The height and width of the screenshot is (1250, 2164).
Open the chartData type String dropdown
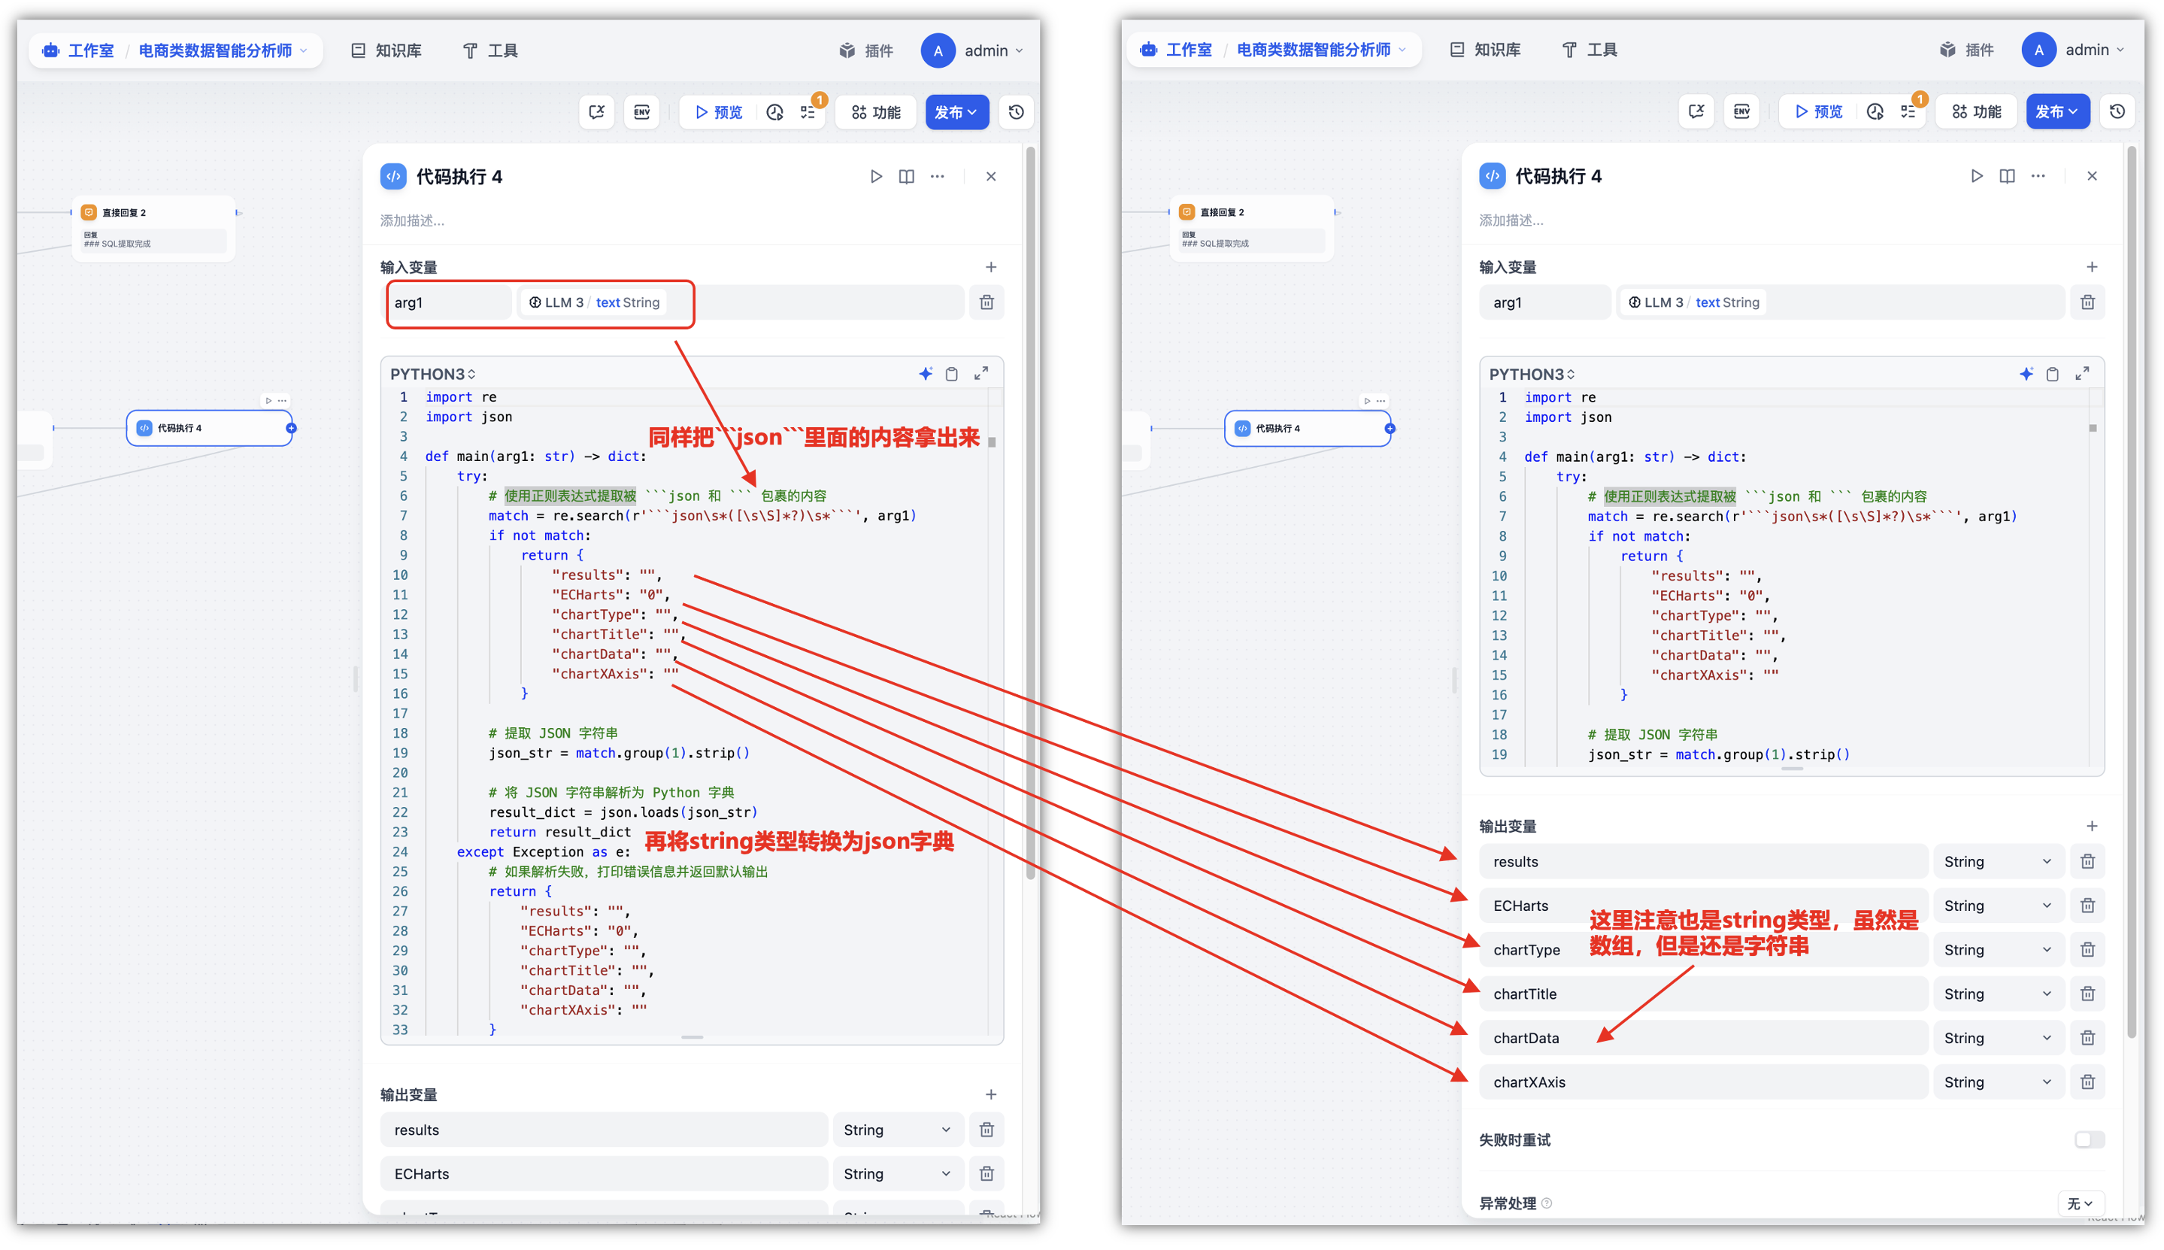point(1998,1038)
